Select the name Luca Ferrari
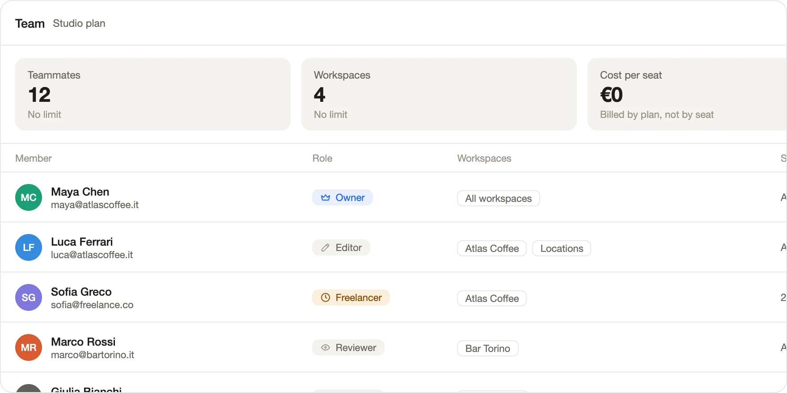787x393 pixels. [x=82, y=242]
